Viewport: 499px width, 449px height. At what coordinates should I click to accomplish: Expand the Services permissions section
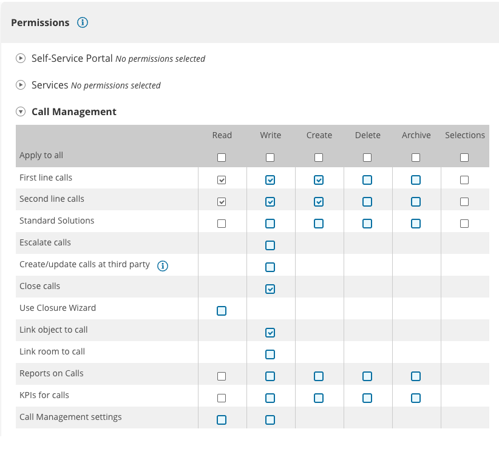click(21, 85)
